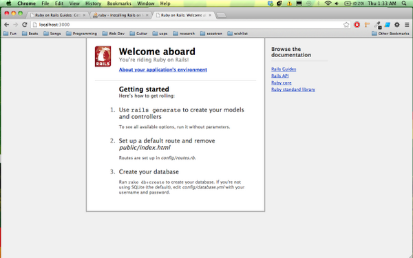This screenshot has height=258, width=413.
Task: Switch to Ruby on Rails Guides tab
Action: click(57, 15)
